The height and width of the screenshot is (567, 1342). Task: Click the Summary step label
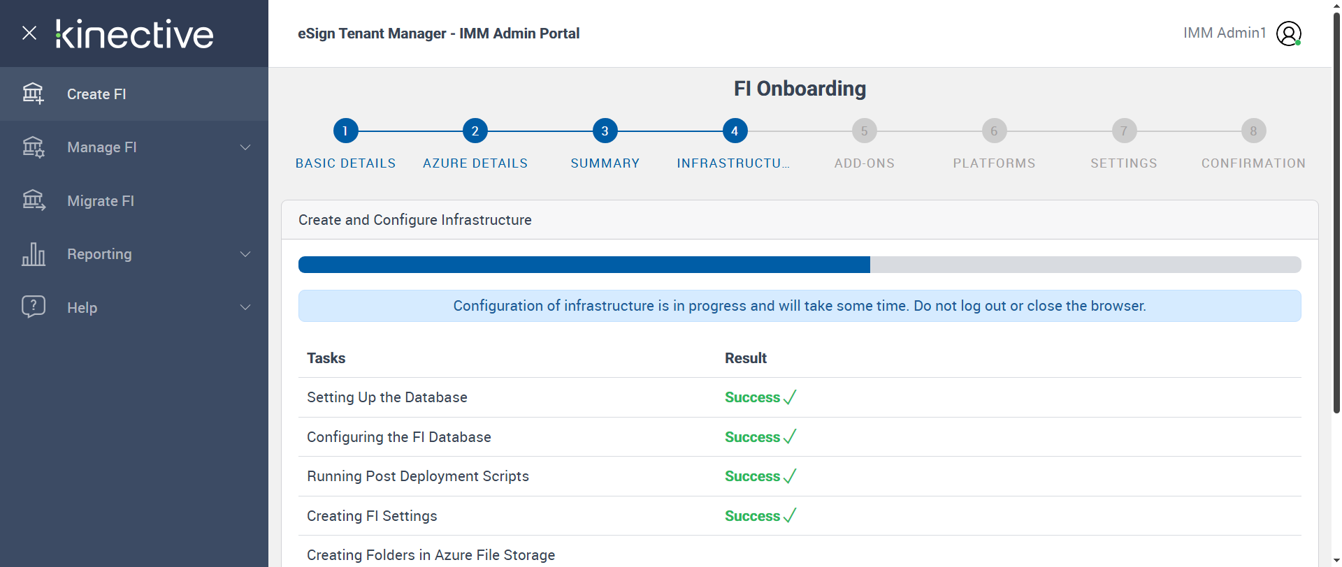point(605,163)
